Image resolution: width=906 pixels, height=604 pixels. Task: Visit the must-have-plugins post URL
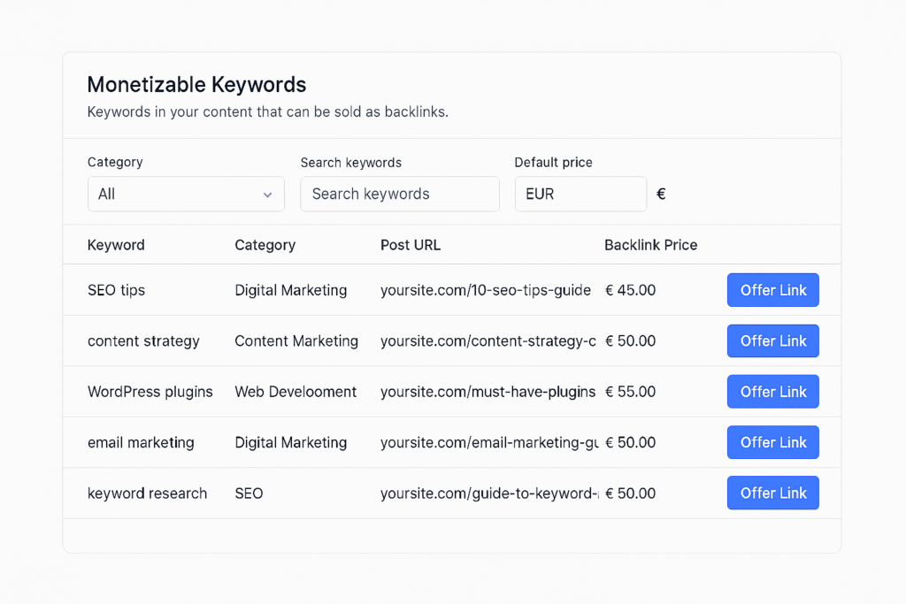(x=488, y=392)
